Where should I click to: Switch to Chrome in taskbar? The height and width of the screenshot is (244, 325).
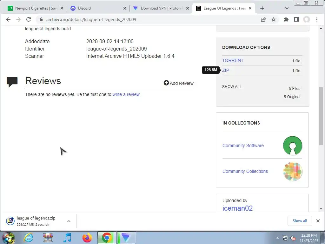click(107, 238)
